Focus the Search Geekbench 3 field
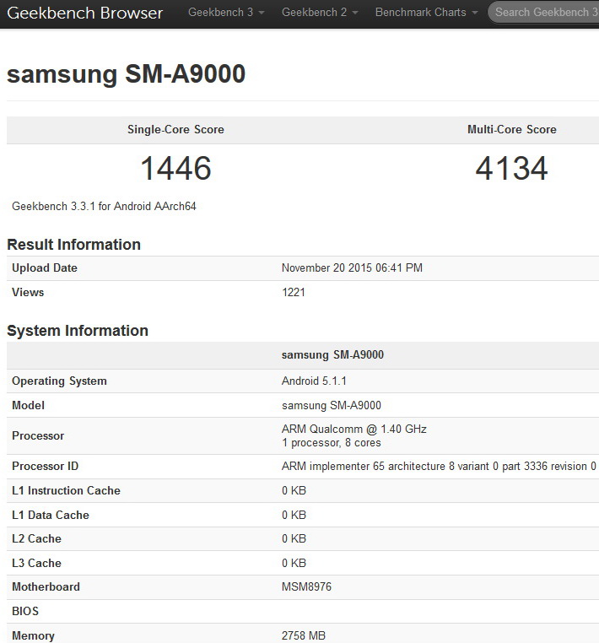Image resolution: width=599 pixels, height=643 pixels. click(545, 13)
